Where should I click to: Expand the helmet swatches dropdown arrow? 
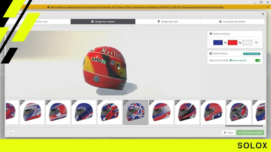click(x=256, y=42)
